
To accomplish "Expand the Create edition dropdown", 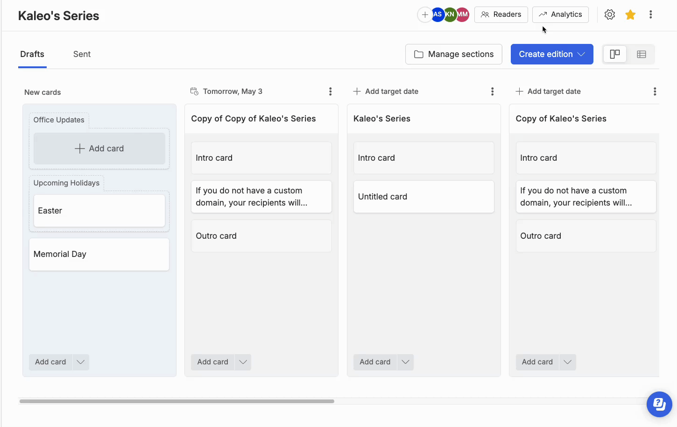I will (x=552, y=54).
